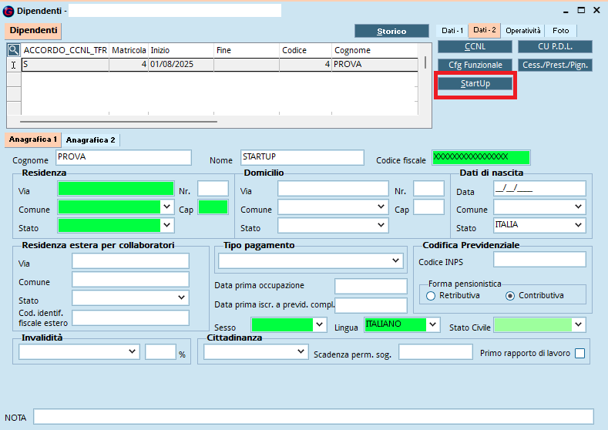Click the Residenza Cap field

coord(213,207)
